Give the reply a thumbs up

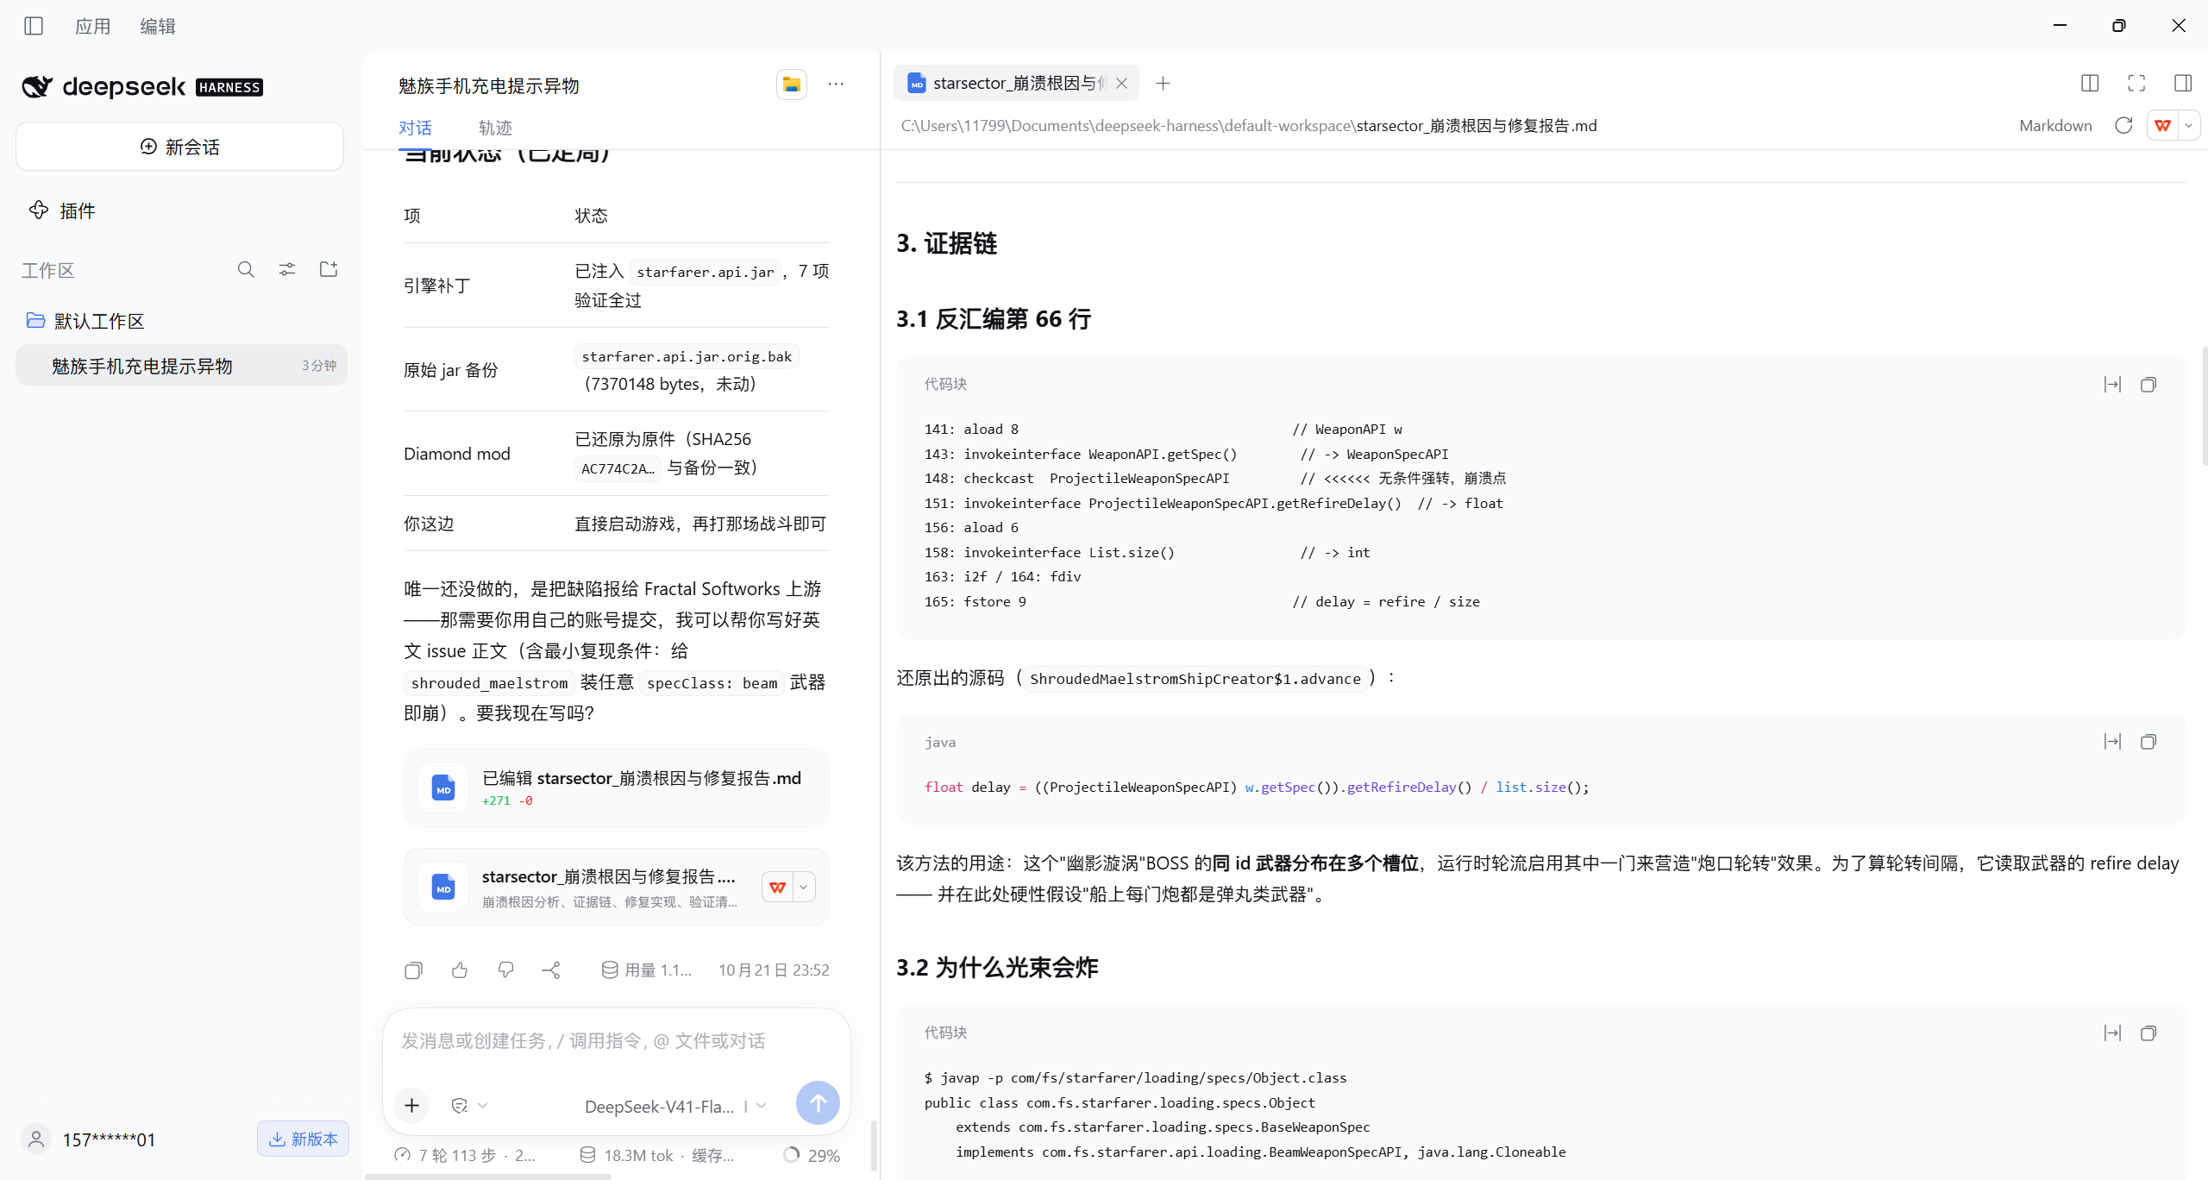pos(460,970)
